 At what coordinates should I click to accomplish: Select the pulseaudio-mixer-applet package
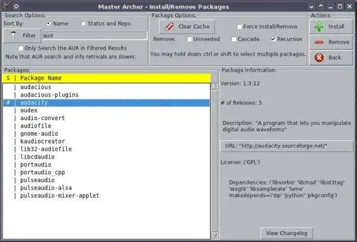(107, 196)
